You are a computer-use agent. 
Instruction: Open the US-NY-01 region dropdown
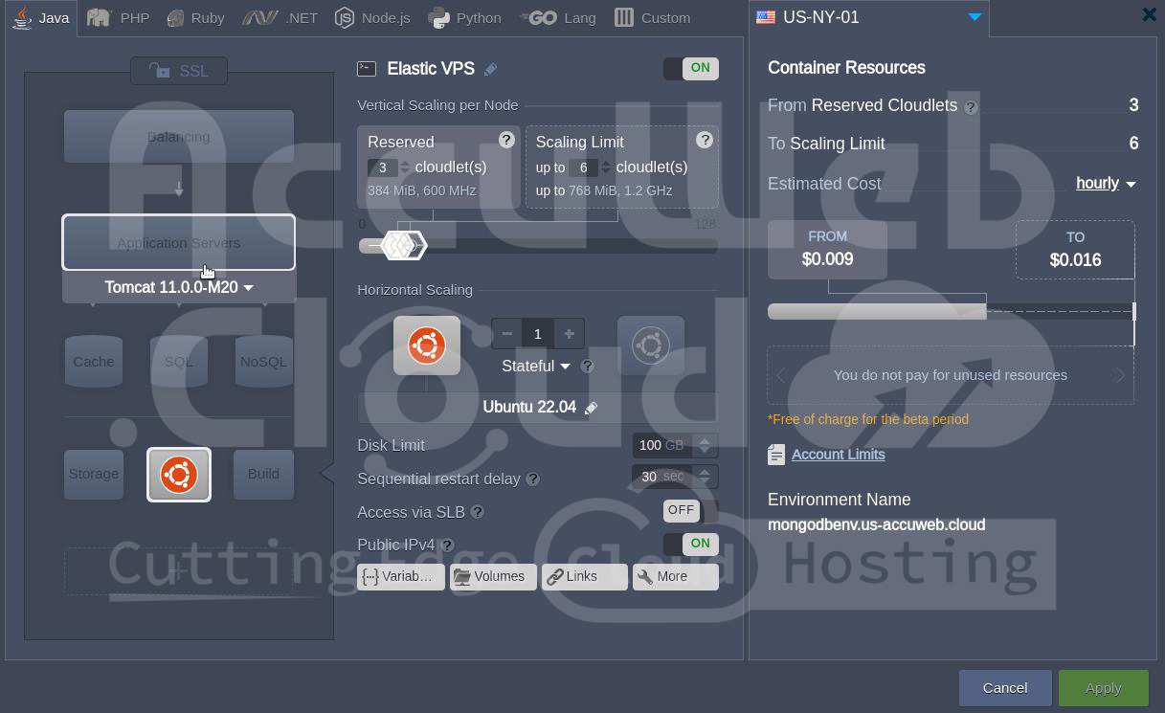(974, 17)
